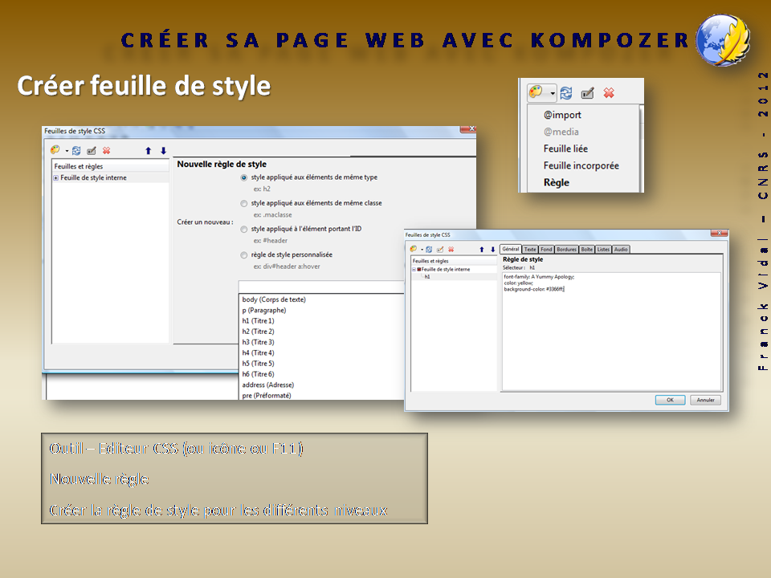This screenshot has height=578, width=771.
Task: Expand Feuille de style interne in left window
Action: pyautogui.click(x=56, y=178)
